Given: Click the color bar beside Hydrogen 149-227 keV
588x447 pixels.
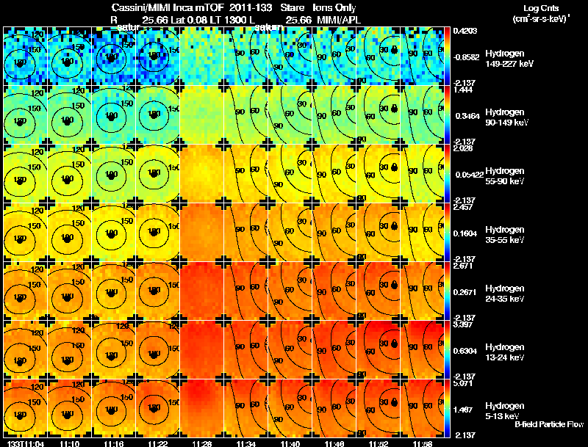Looking at the screenshot, I should coord(447,57).
